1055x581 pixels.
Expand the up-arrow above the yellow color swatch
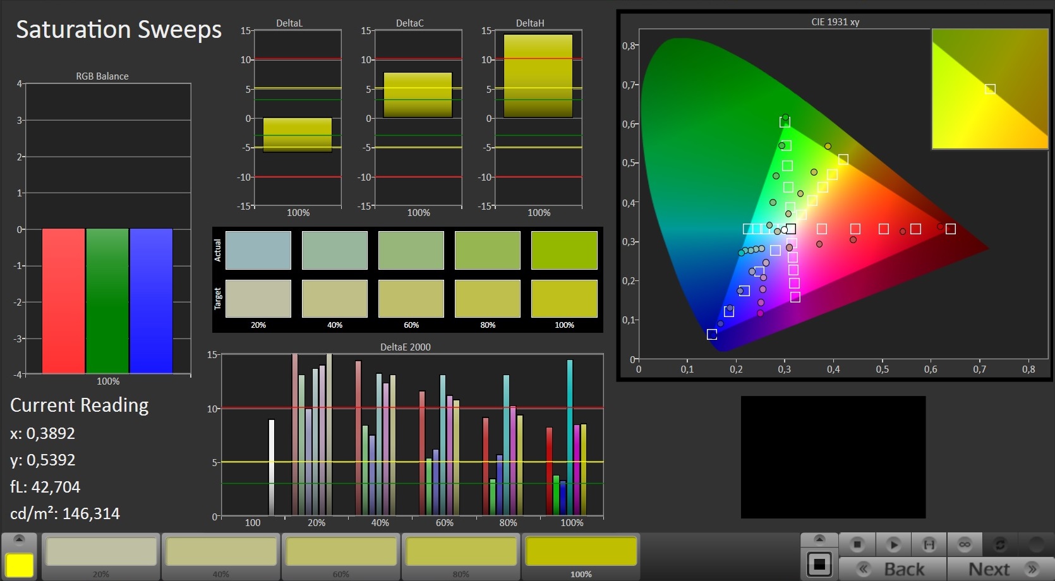click(19, 539)
